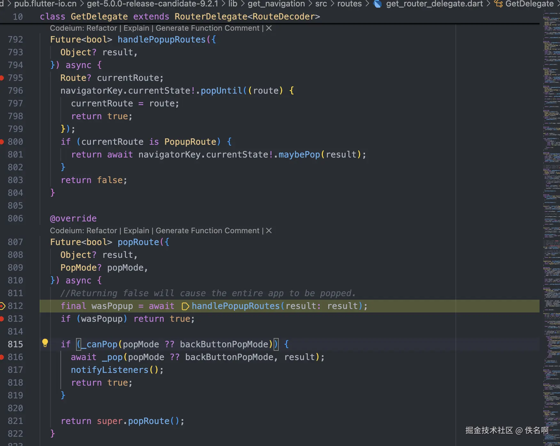Screen dimensions: 560x446
Task: Click 'return false;' on line 803
Action: click(94, 180)
